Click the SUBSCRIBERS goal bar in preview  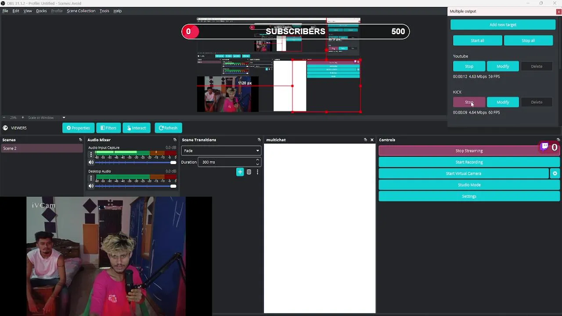pyautogui.click(x=295, y=31)
